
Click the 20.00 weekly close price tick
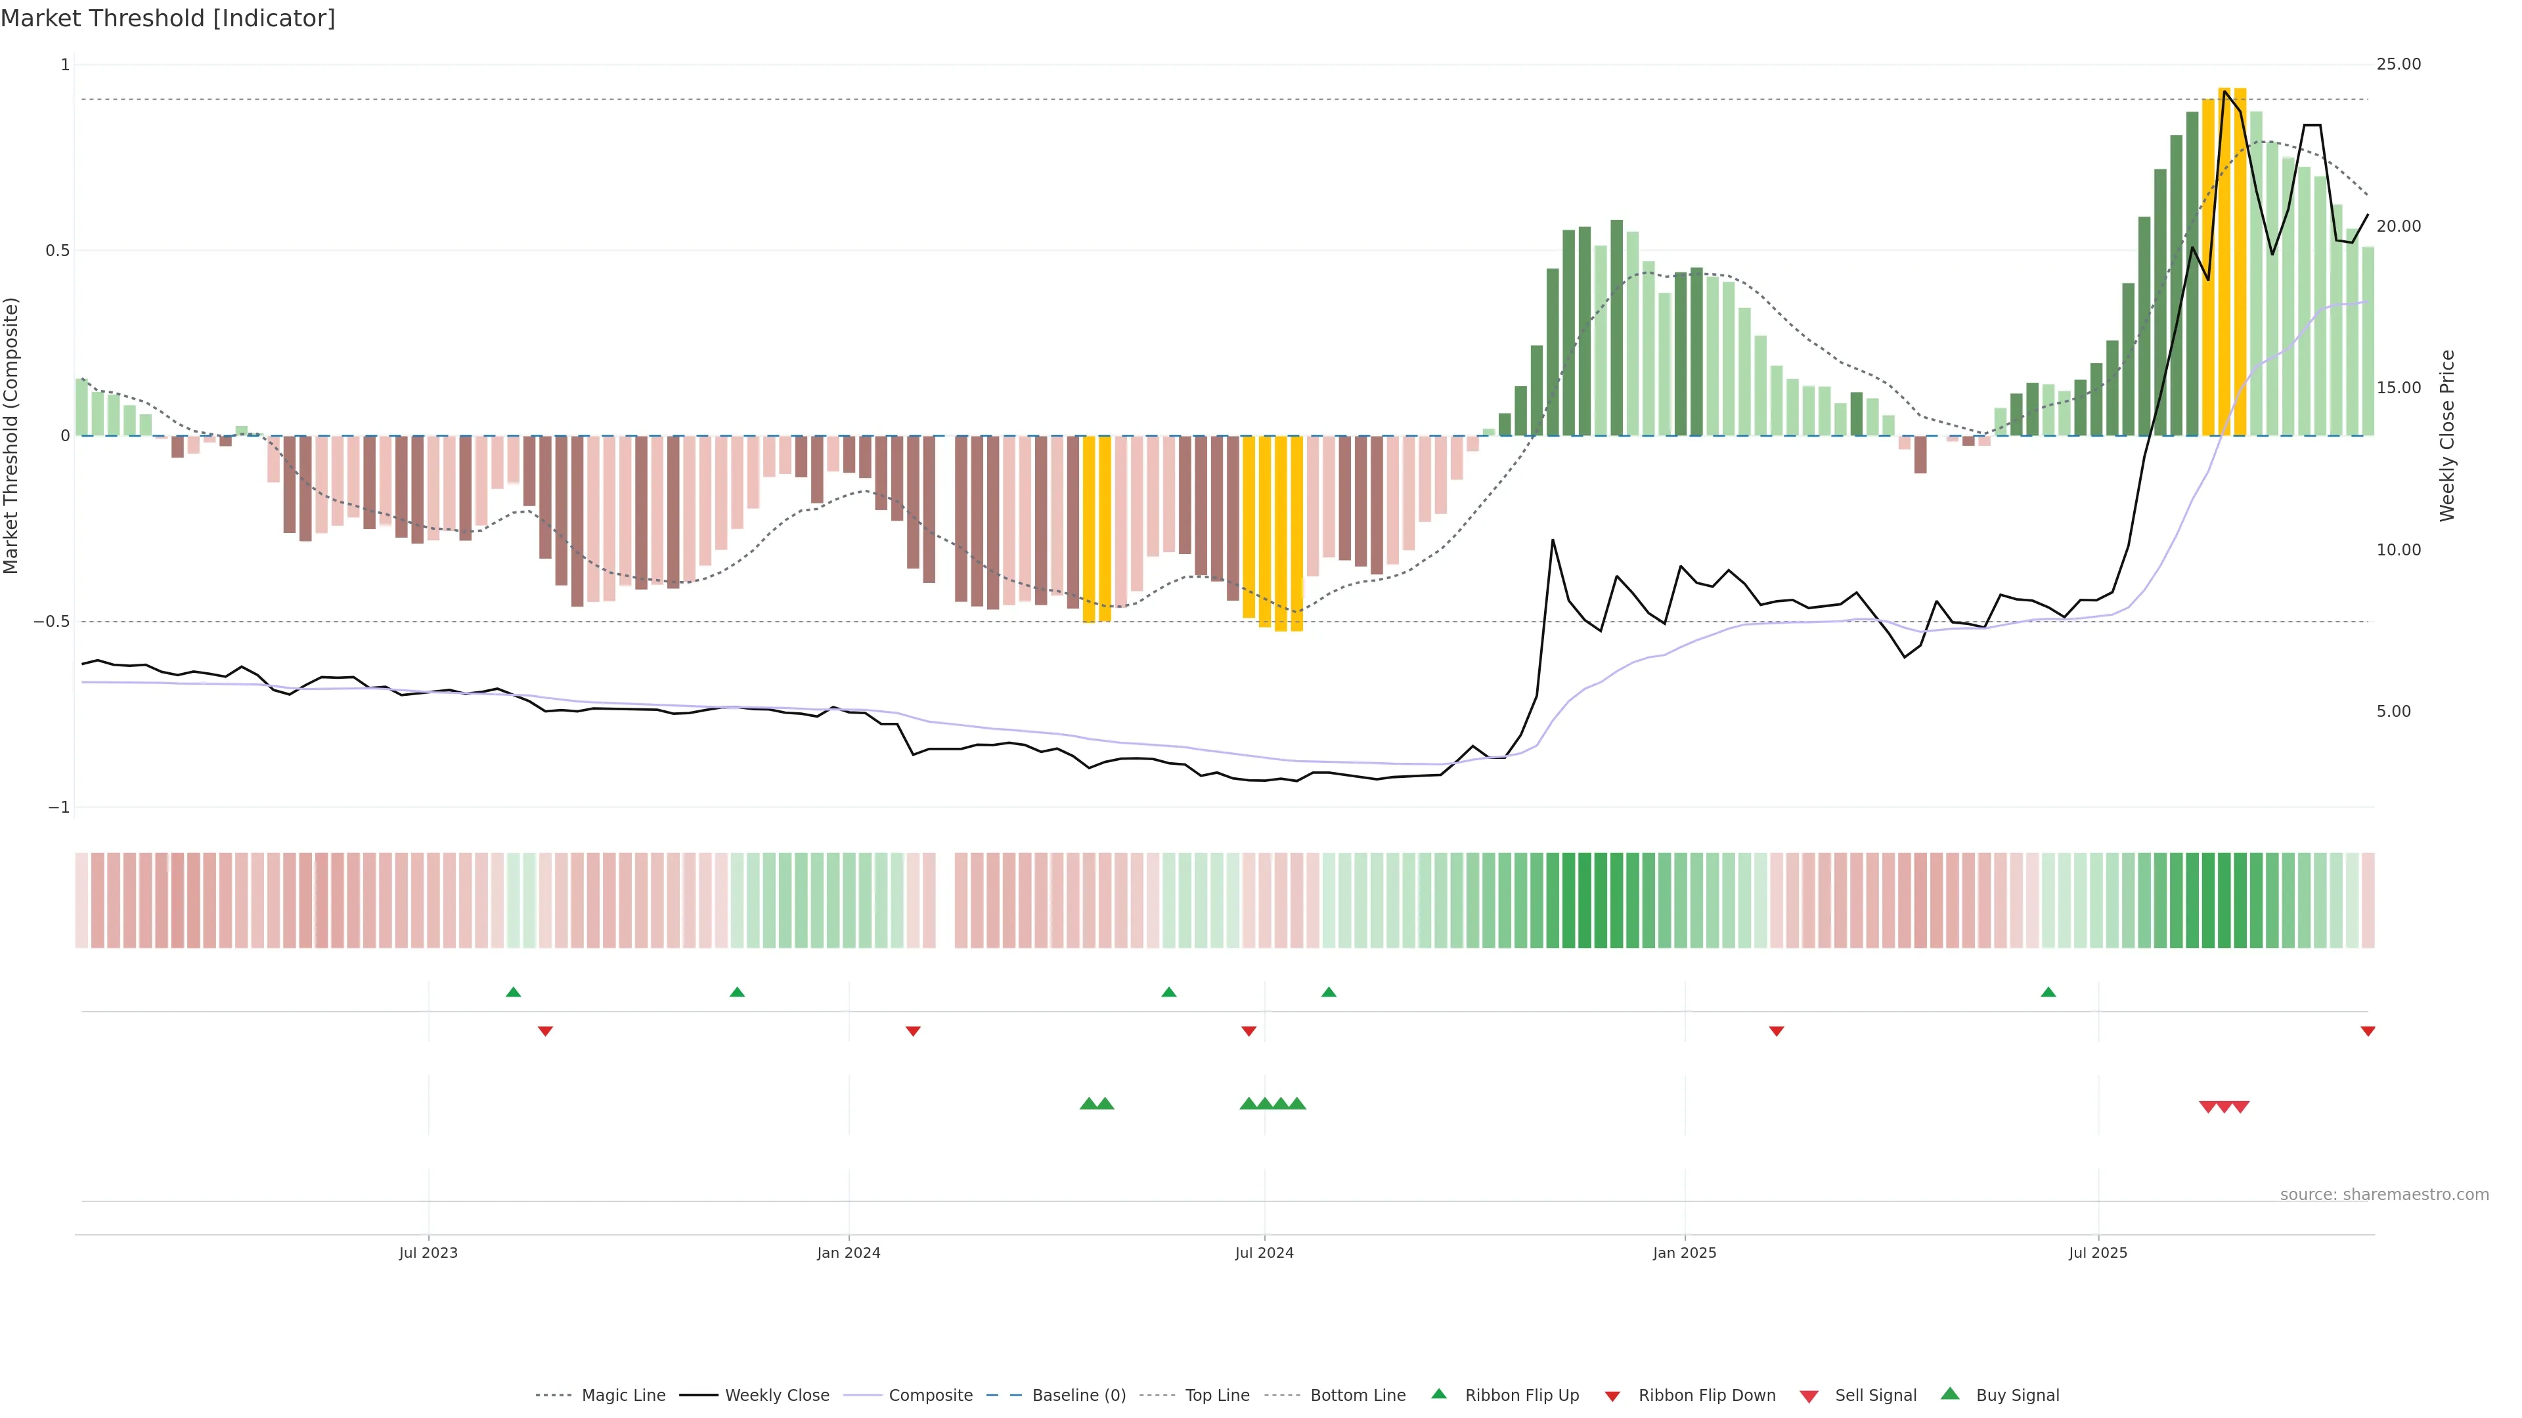click(2398, 226)
